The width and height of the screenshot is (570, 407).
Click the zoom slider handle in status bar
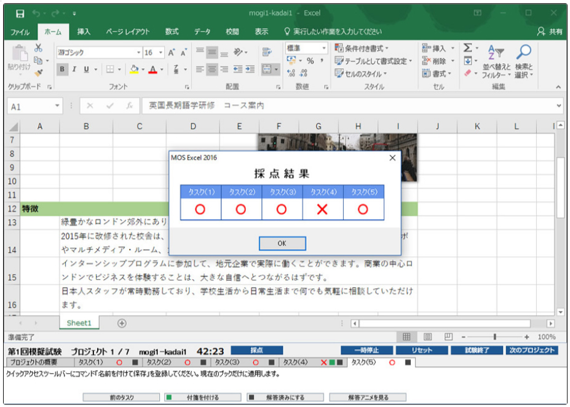(495, 337)
